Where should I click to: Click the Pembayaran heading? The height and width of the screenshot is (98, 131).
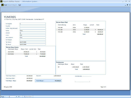click(60, 62)
